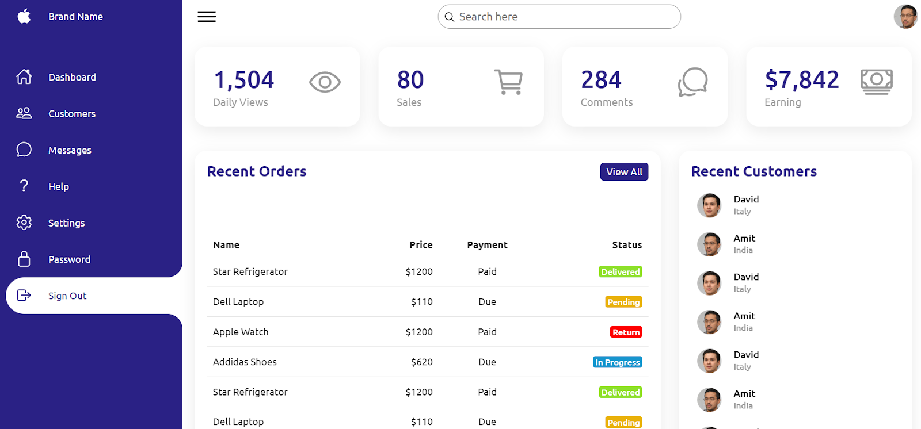Click the second David customer name
Screen dimensions: 921x429
tap(746, 277)
